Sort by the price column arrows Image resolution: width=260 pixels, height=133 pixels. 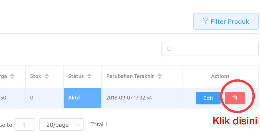click(12, 76)
